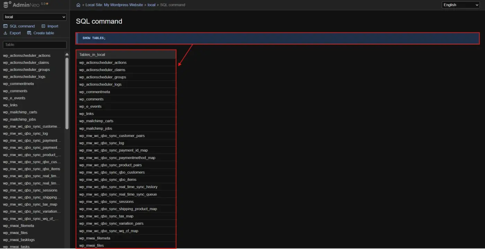
Task: Go to the local breadcrumb link
Action: (x=151, y=5)
